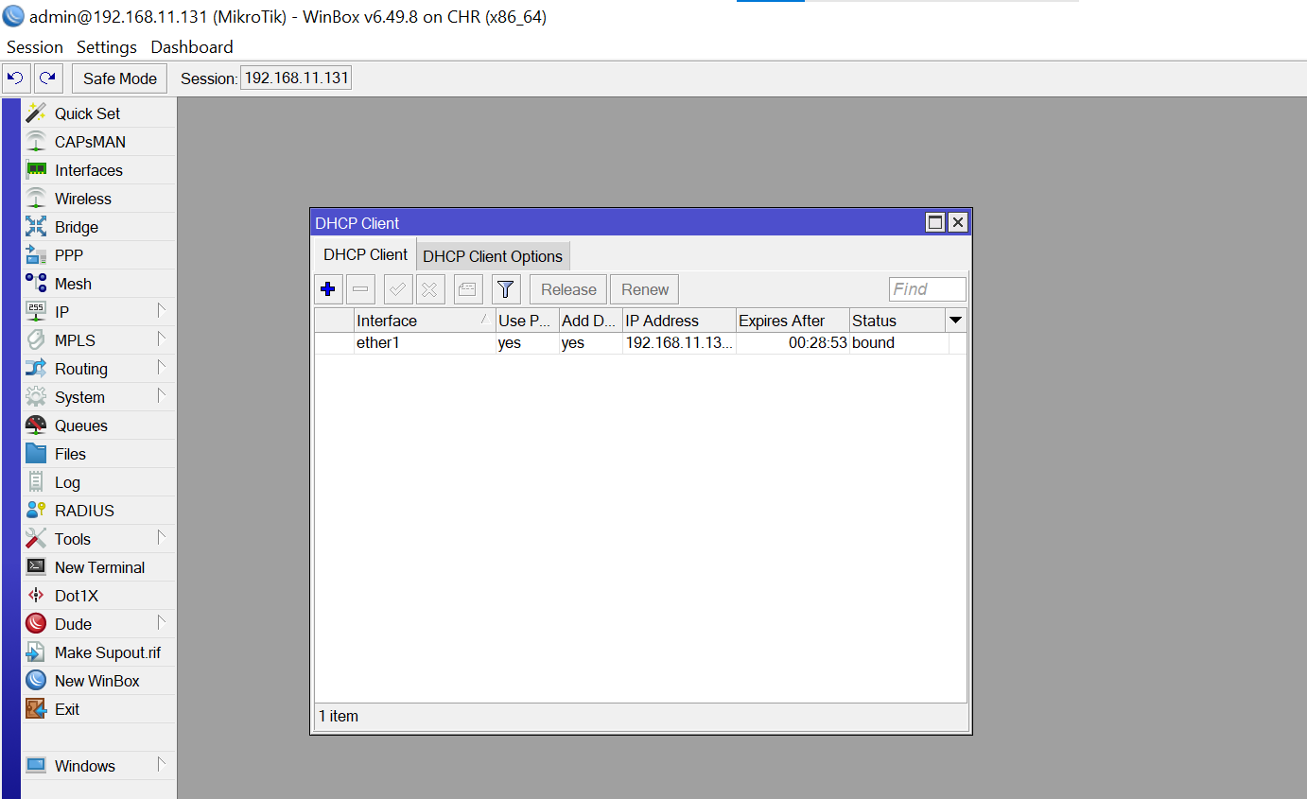
Task: Click the Queues icon in sidebar
Action: (x=36, y=426)
